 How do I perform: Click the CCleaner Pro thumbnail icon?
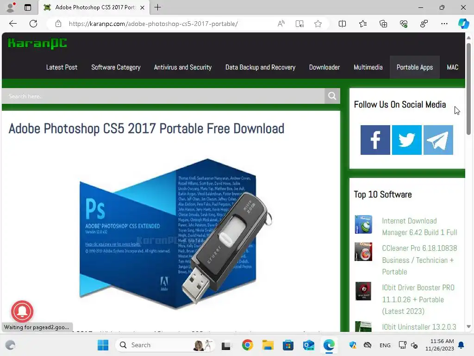click(x=363, y=252)
